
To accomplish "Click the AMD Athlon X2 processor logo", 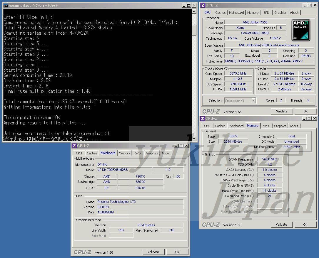I will (x=301, y=30).
